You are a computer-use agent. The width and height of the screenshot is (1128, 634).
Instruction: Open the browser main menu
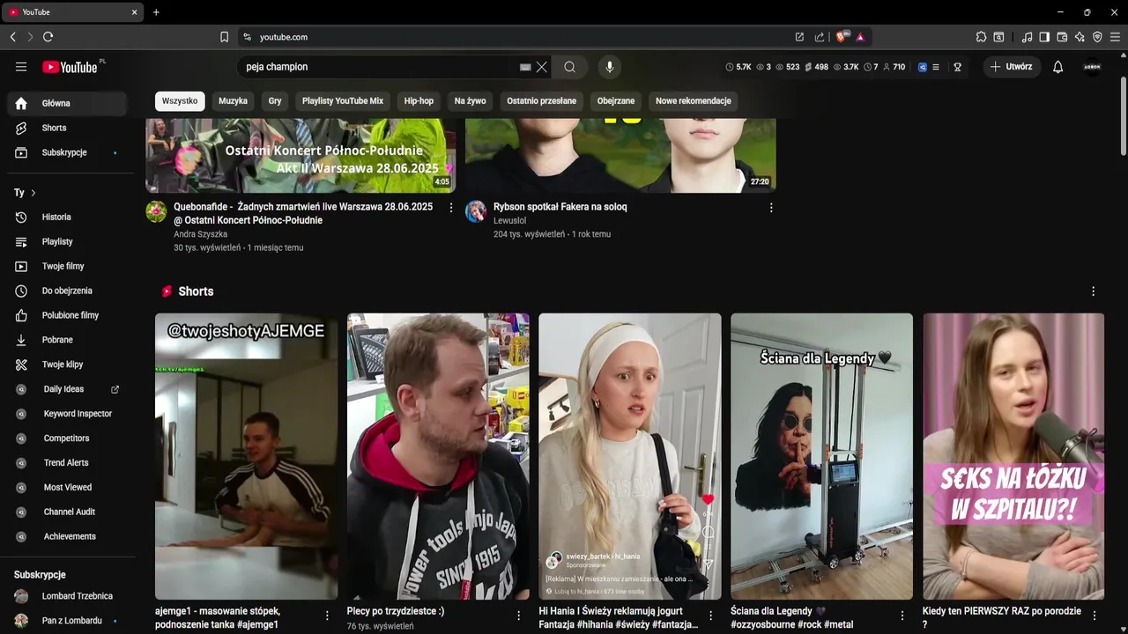pyautogui.click(x=1115, y=37)
